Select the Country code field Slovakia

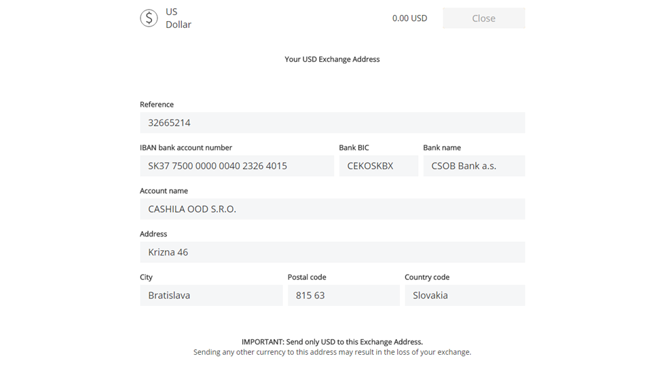pos(465,295)
